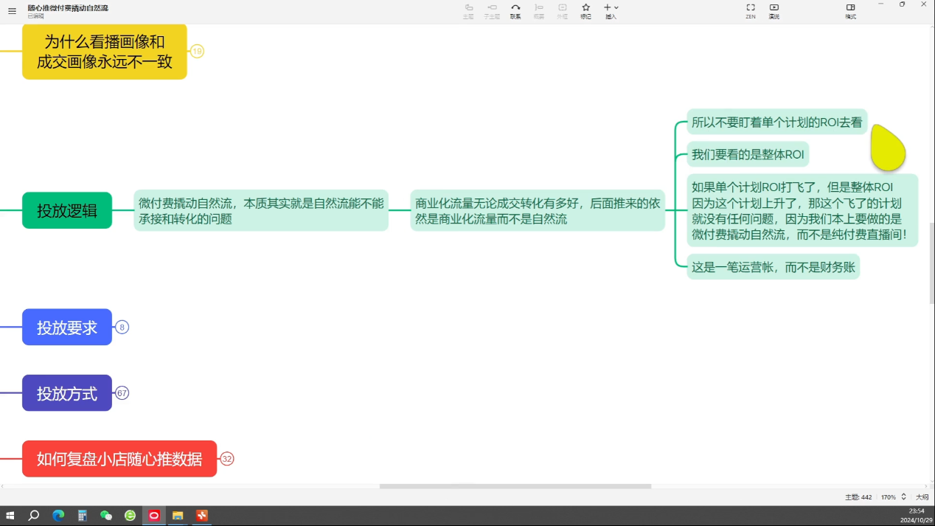Expand the 32 subtopics of 如何复盘小店随心推数据
The image size is (935, 526).
click(227, 459)
